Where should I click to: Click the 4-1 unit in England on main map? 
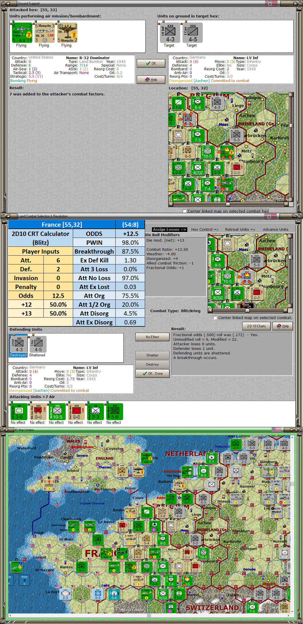[x=122, y=471]
